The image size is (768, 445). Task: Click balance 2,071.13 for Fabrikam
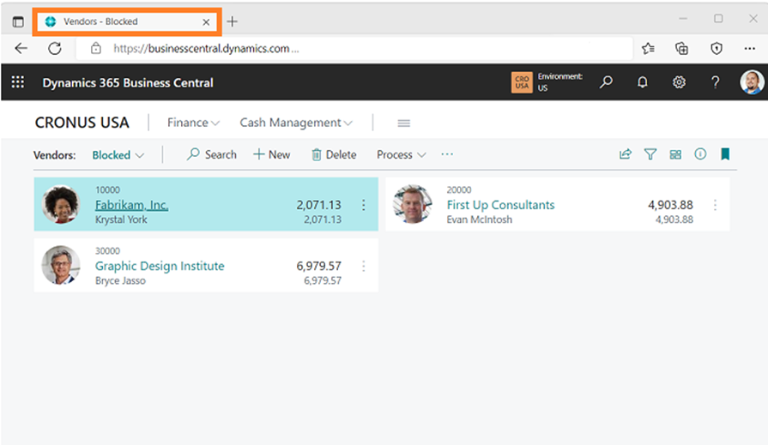pyautogui.click(x=319, y=205)
